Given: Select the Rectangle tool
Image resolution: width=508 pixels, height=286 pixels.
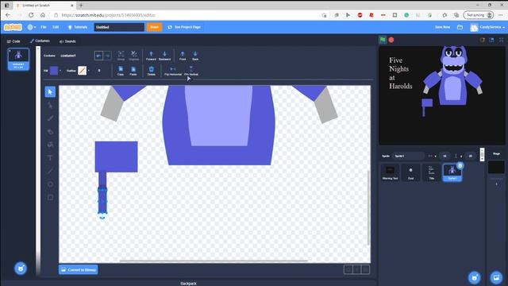Looking at the screenshot, I should pyautogui.click(x=50, y=197).
